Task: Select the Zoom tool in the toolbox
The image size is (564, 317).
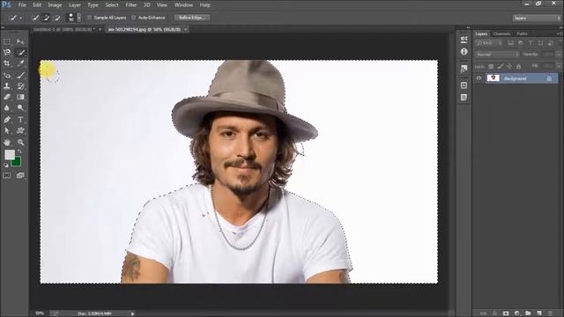Action: point(20,143)
